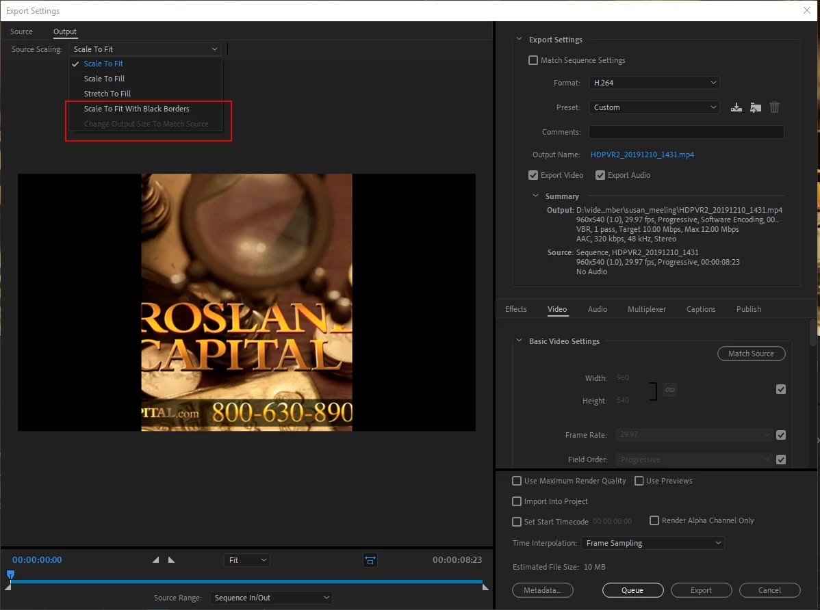This screenshot has width=820, height=610.
Task: Click the Export button
Action: 701,590
